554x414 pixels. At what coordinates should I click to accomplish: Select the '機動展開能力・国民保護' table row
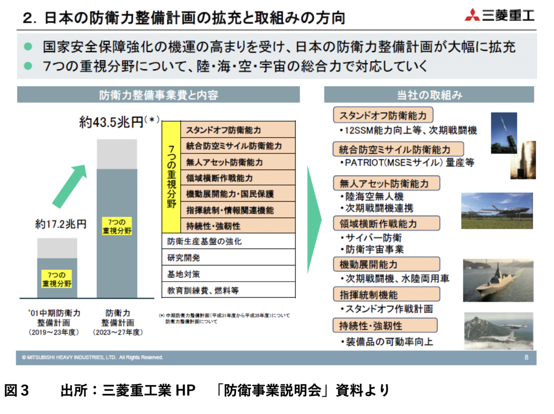[x=238, y=194]
